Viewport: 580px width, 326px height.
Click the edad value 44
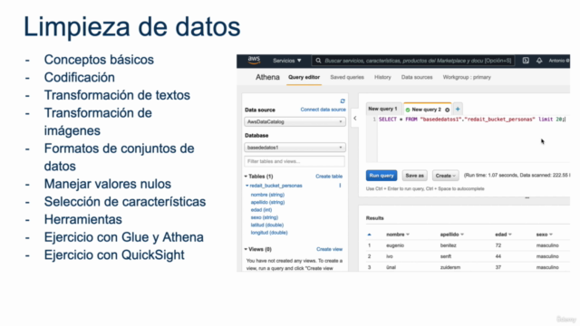coord(498,256)
